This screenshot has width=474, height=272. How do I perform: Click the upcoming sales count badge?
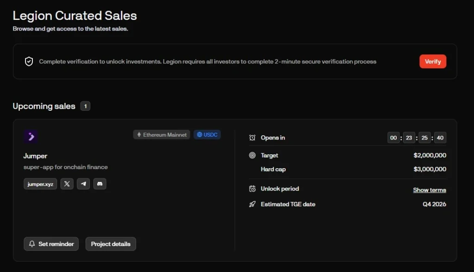(85, 106)
